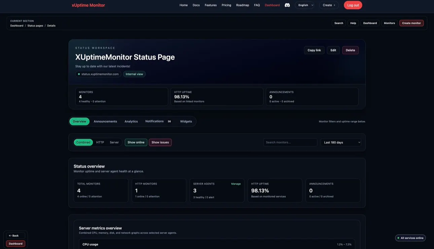
Task: Click the Create monitor button
Action: click(411, 23)
